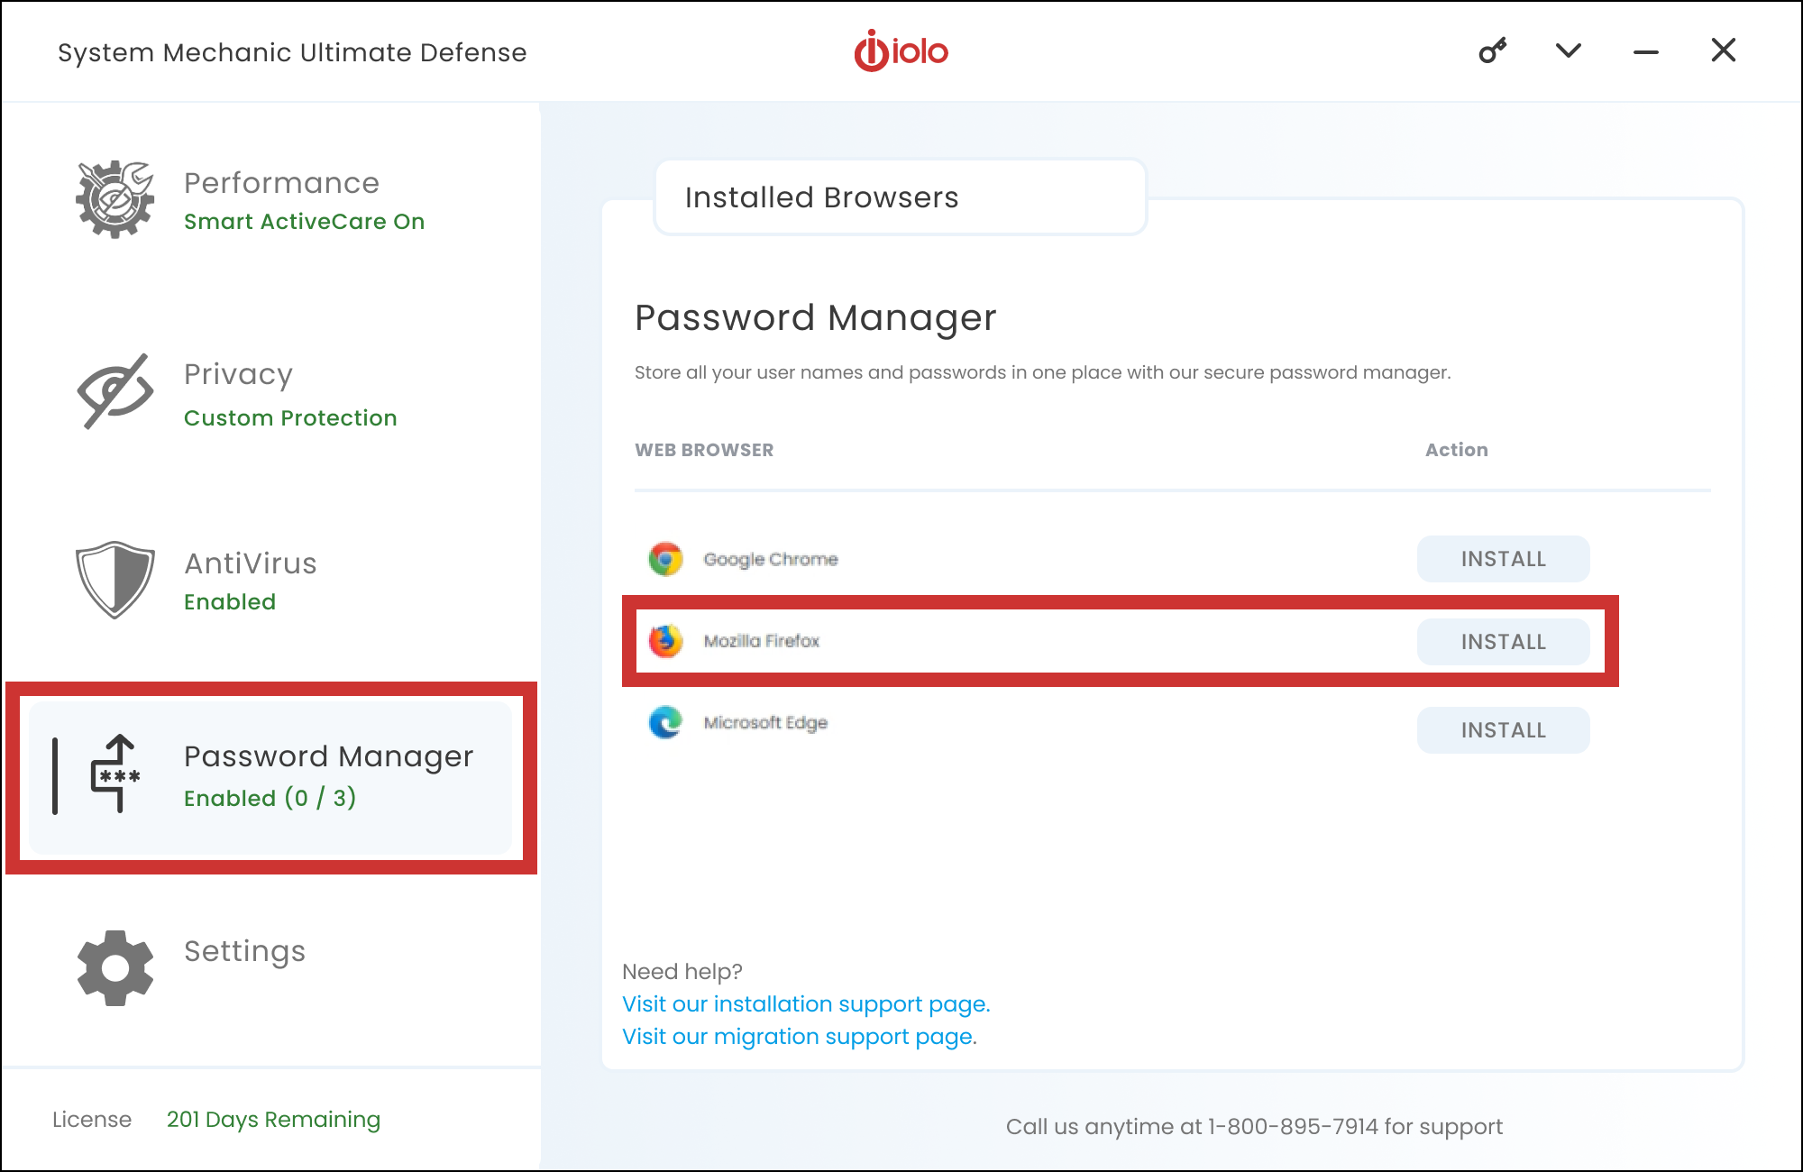The width and height of the screenshot is (1803, 1172).
Task: Click the Password Manager asterisk icon
Action: (115, 774)
